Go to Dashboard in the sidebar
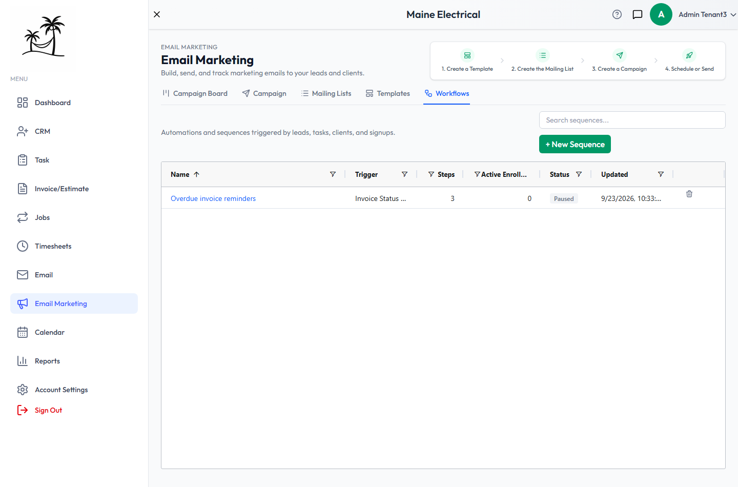The width and height of the screenshot is (738, 487). [x=74, y=103]
